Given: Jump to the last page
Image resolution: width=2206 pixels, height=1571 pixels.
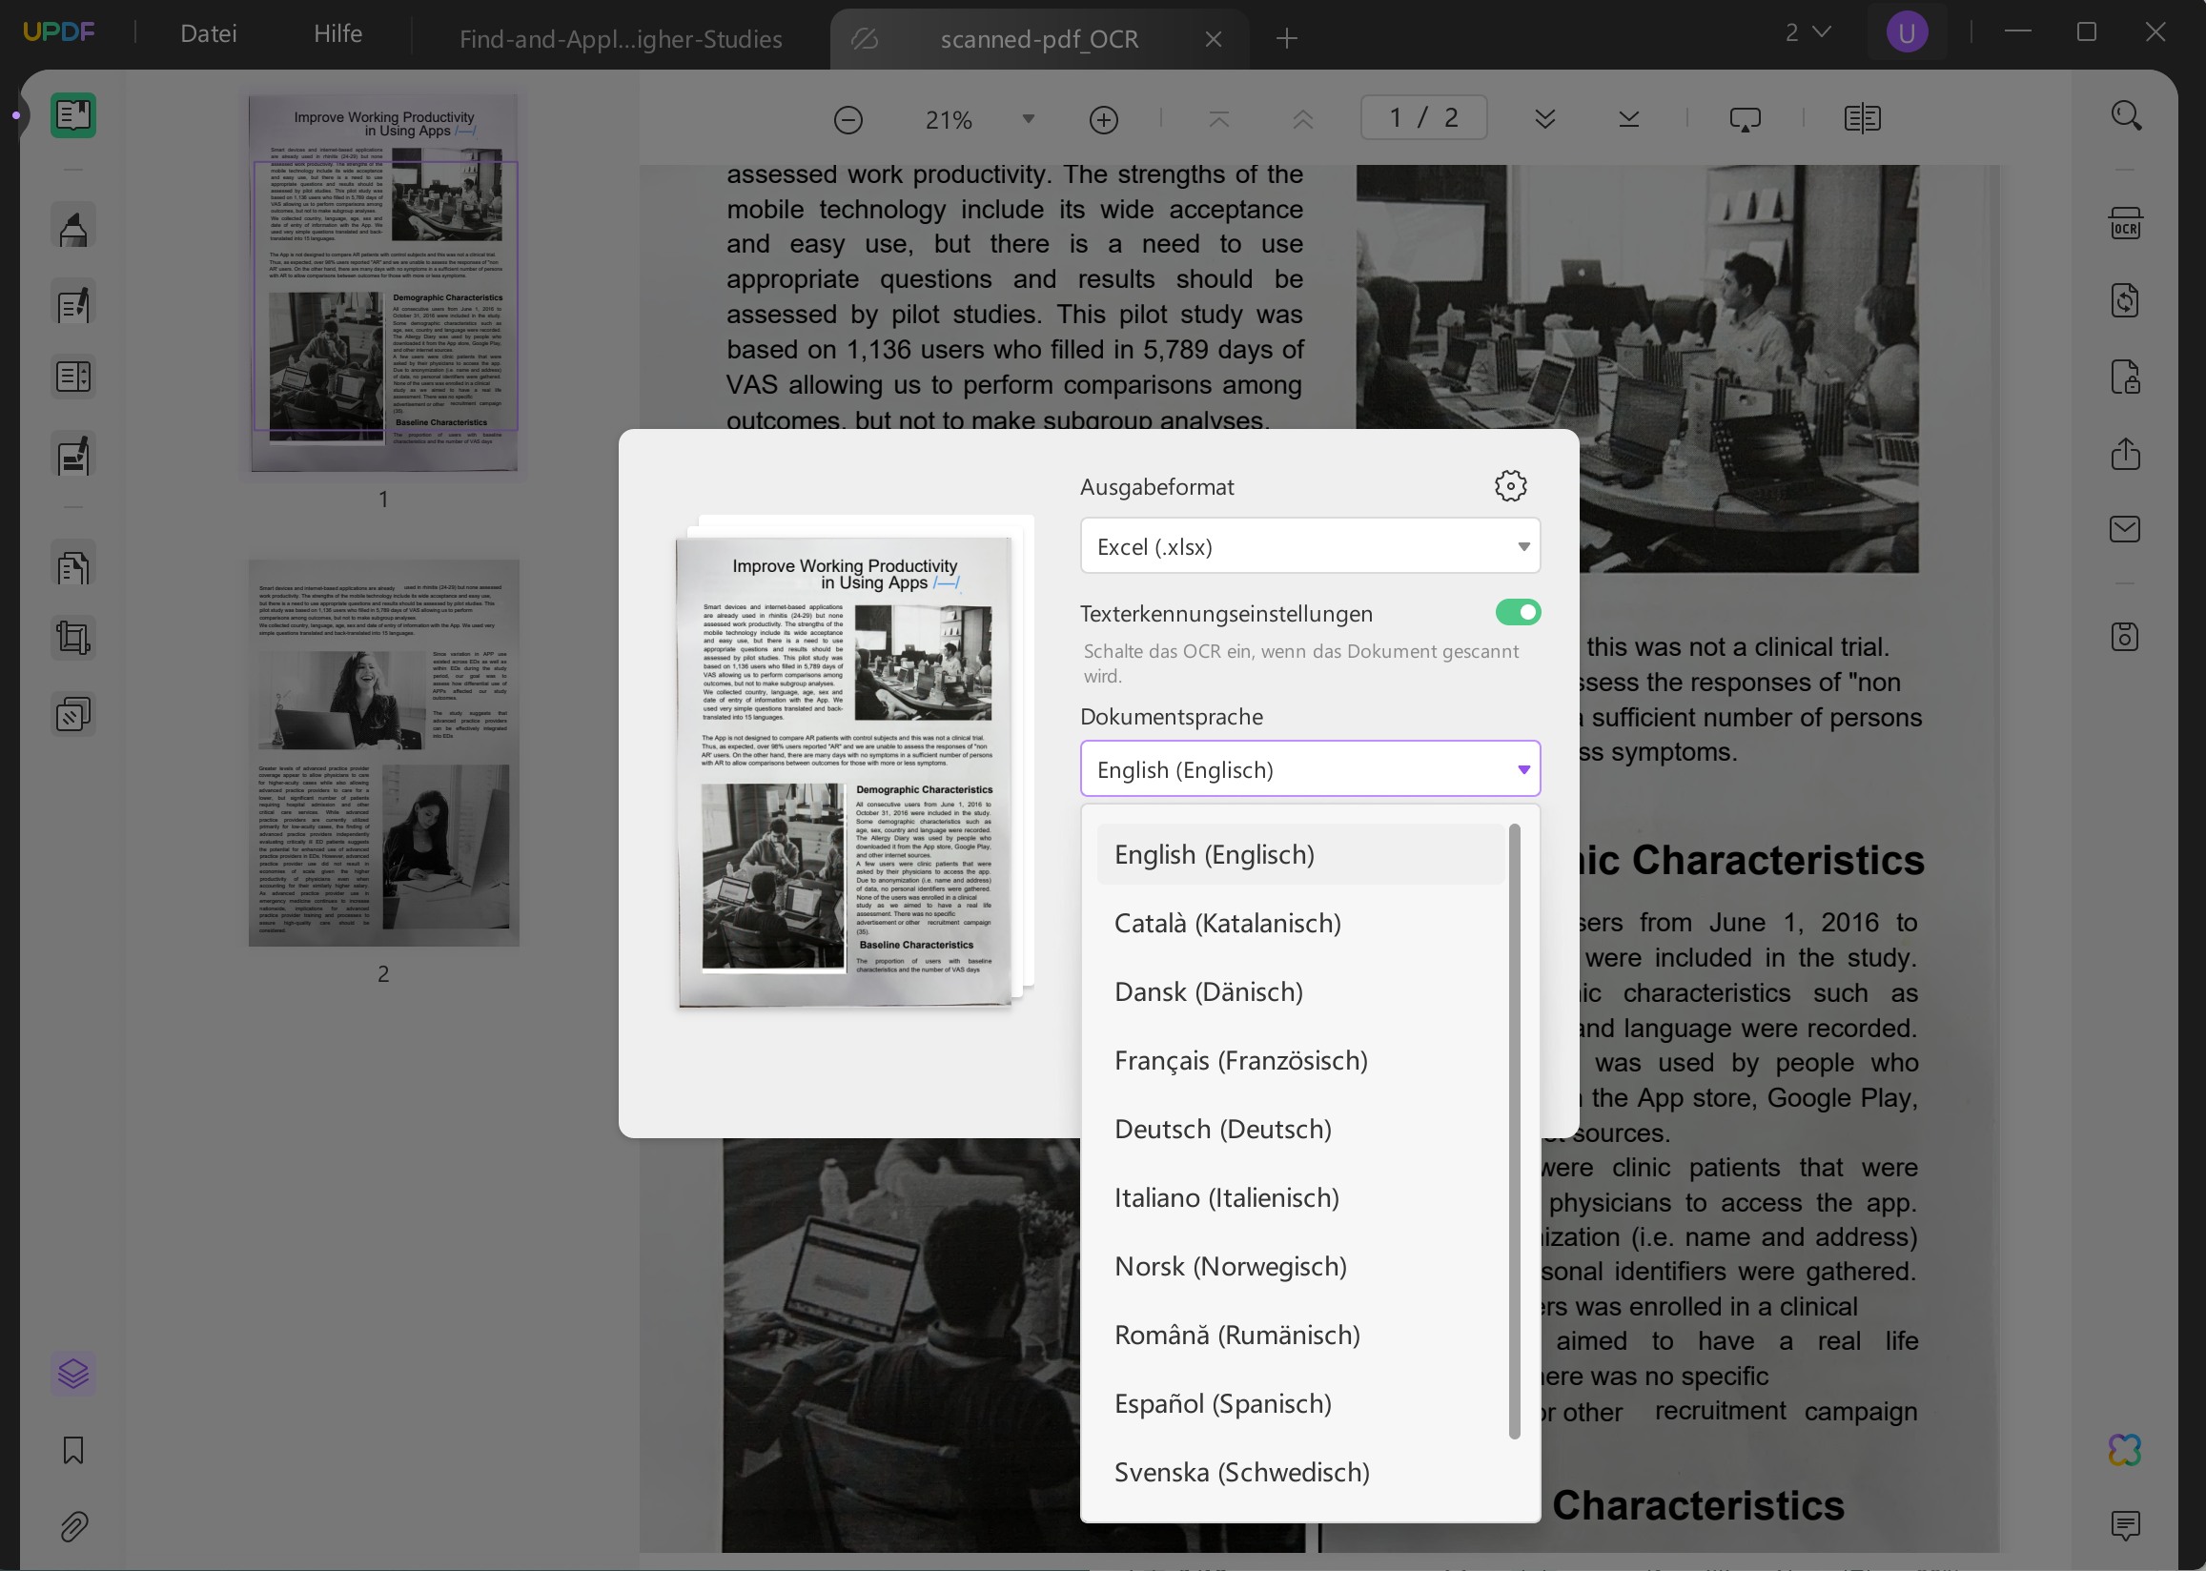Looking at the screenshot, I should pos(1628,120).
